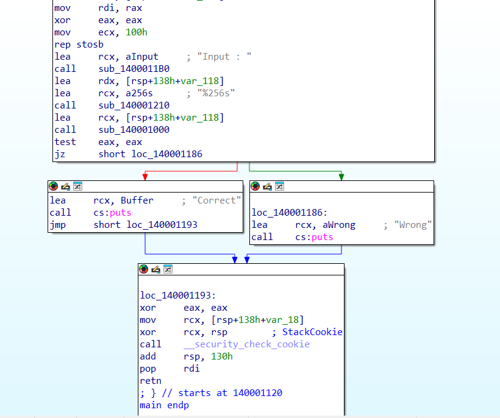Click the loc_140001193: label
This screenshot has width=500, height=418.
tap(177, 296)
